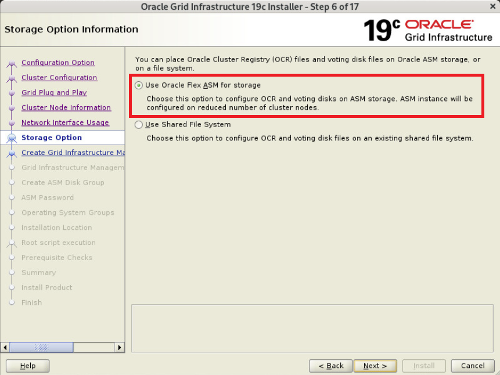Click the current Storage Option step marker icon

click(12, 138)
